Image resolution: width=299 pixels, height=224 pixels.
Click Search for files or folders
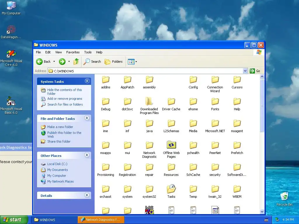[65, 104]
